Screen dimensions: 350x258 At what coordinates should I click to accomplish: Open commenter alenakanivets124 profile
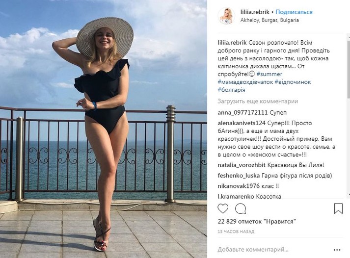242,123
